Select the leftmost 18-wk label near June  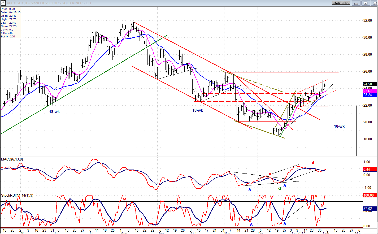pos(54,112)
